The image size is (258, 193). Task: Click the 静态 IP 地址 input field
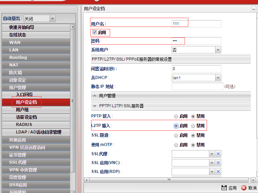tap(197, 86)
